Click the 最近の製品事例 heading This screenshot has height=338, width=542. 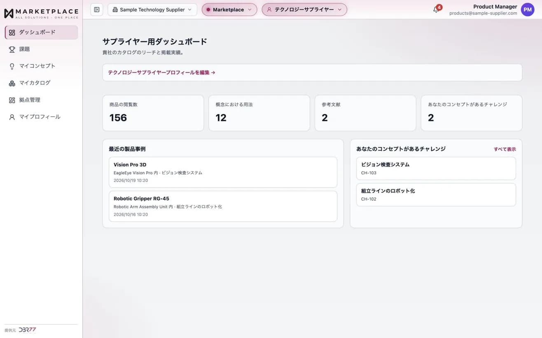[x=127, y=149]
